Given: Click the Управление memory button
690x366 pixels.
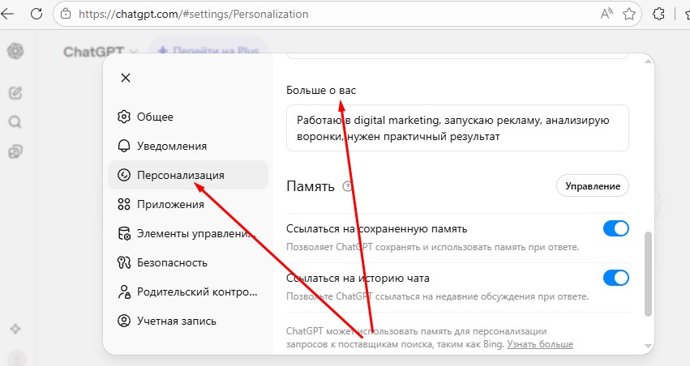Looking at the screenshot, I should (x=593, y=186).
